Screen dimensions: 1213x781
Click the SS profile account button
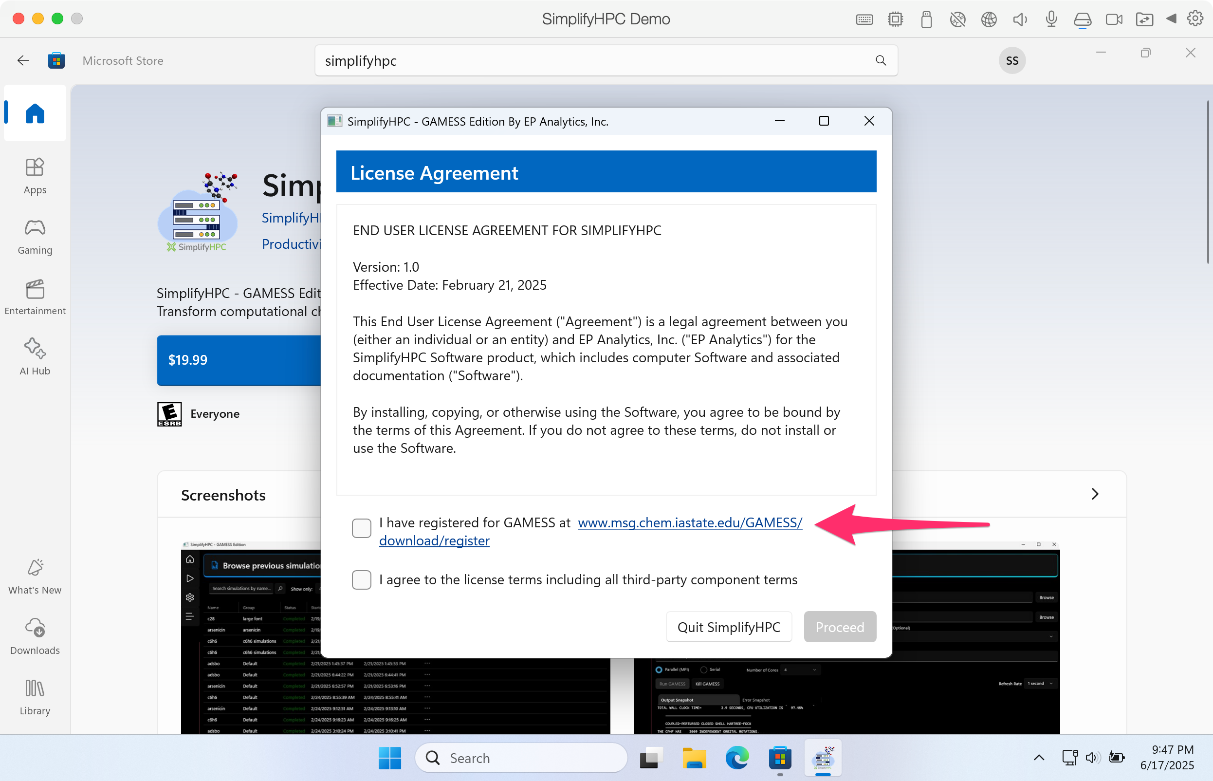click(x=1011, y=60)
